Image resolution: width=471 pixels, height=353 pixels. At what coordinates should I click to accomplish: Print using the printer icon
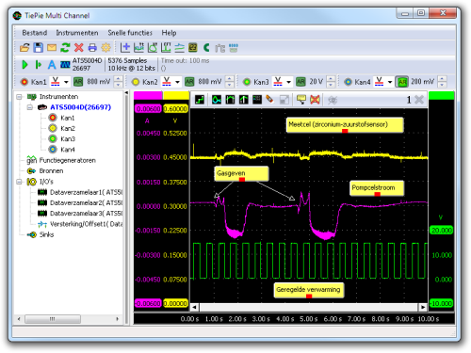pos(92,48)
